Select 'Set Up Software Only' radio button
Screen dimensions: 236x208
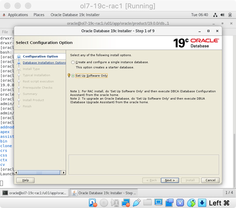pyautogui.click(x=73, y=76)
